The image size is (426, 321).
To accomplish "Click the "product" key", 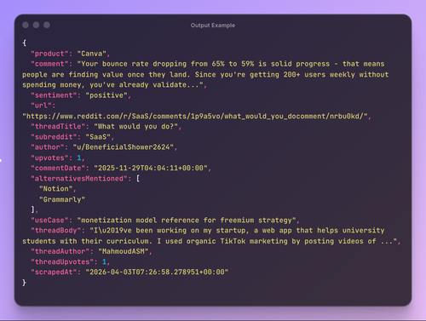I will pos(49,54).
